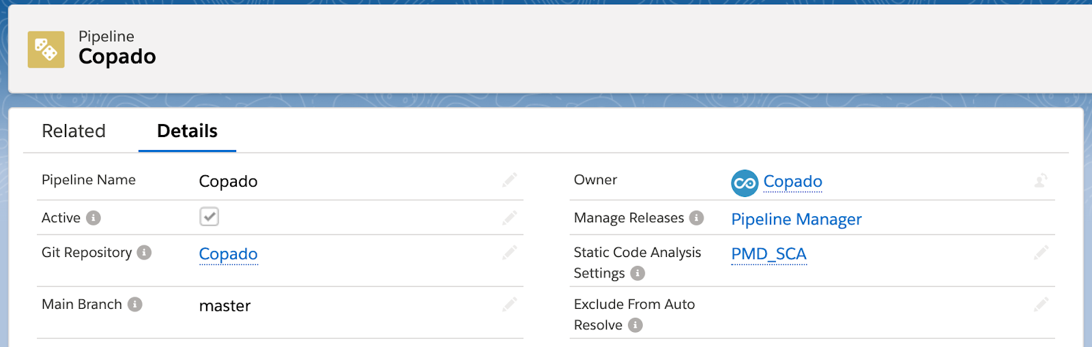This screenshot has height=347, width=1092.
Task: Open info icon beside Git Repository label
Action: 144,253
